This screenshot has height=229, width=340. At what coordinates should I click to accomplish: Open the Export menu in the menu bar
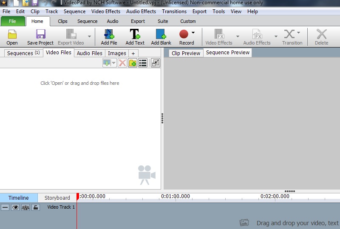coord(199,11)
